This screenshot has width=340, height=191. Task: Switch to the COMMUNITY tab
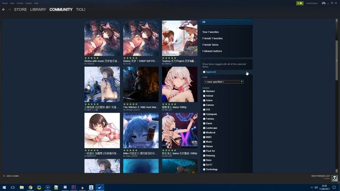coord(61,10)
